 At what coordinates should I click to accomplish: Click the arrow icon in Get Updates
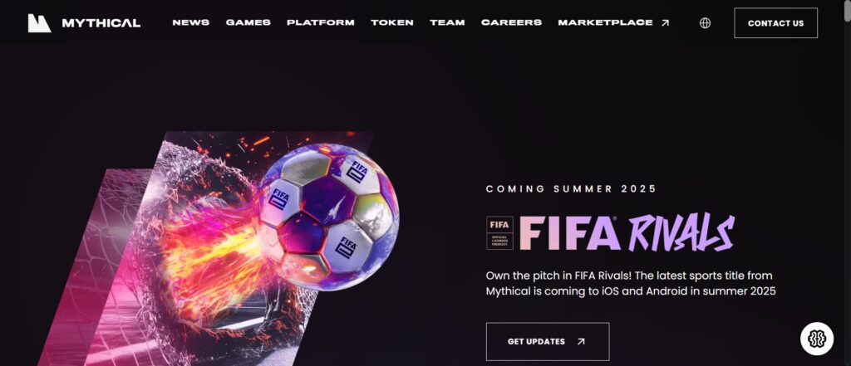tap(581, 342)
